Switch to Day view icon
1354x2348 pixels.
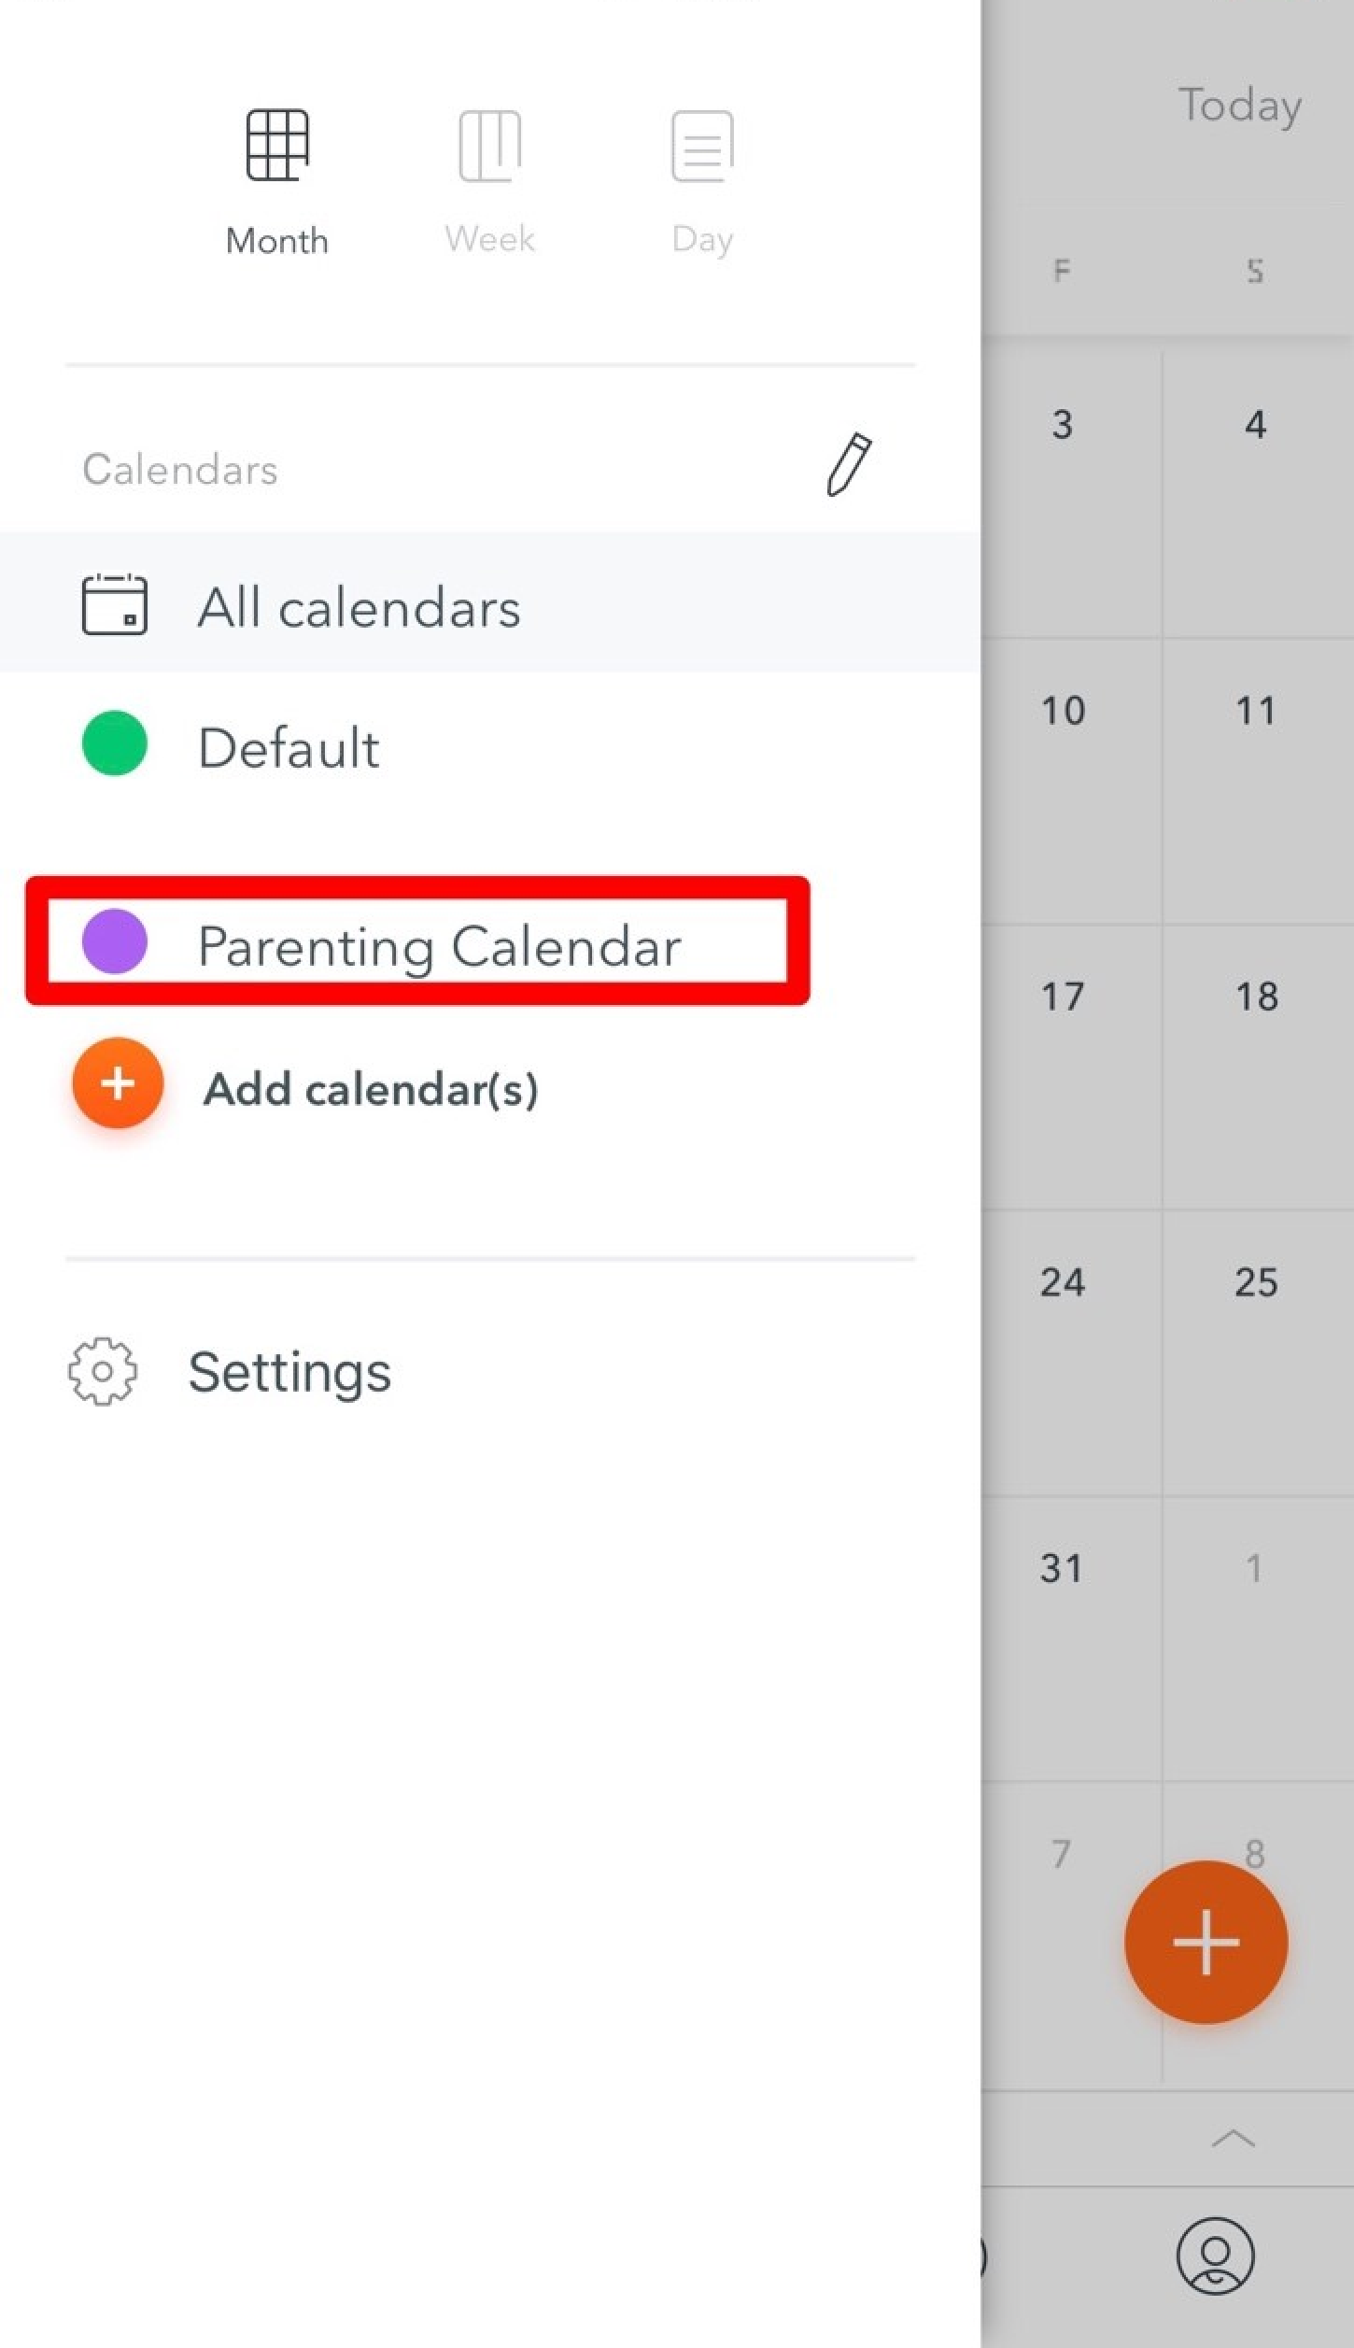(x=702, y=146)
